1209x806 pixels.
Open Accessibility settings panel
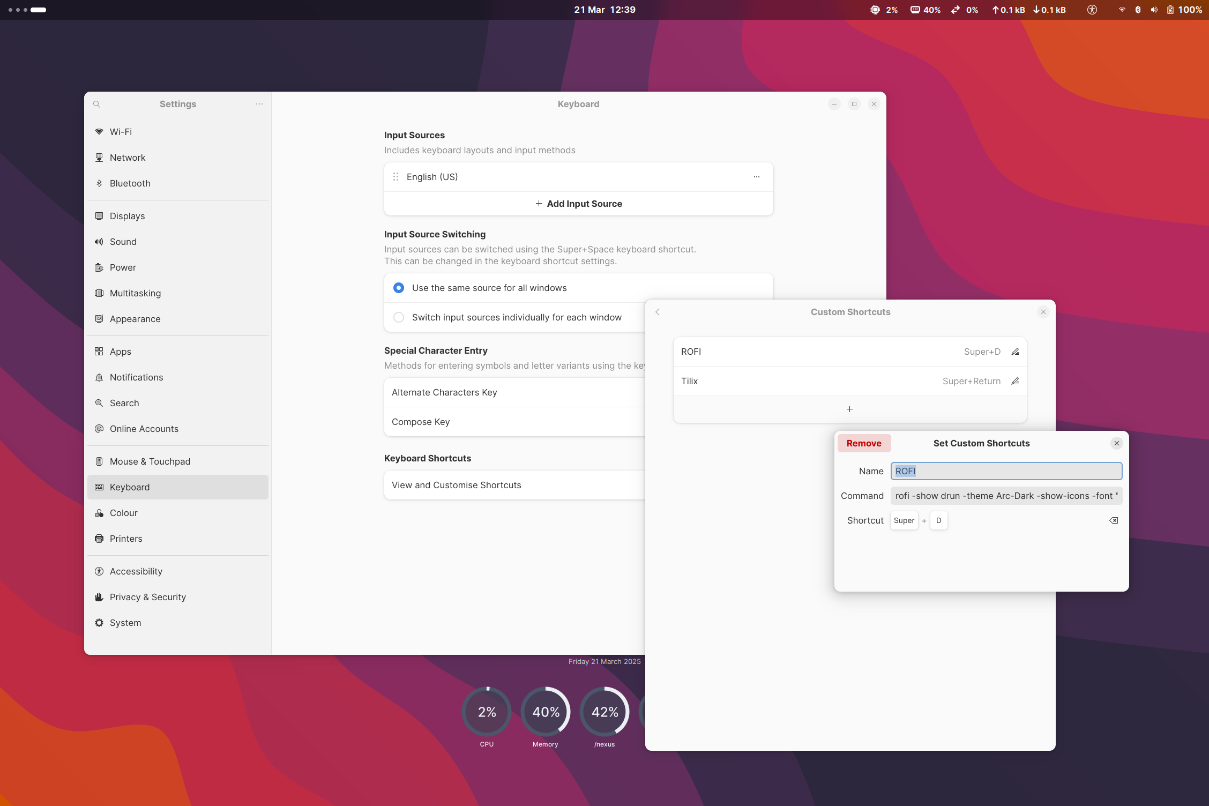[x=178, y=571]
